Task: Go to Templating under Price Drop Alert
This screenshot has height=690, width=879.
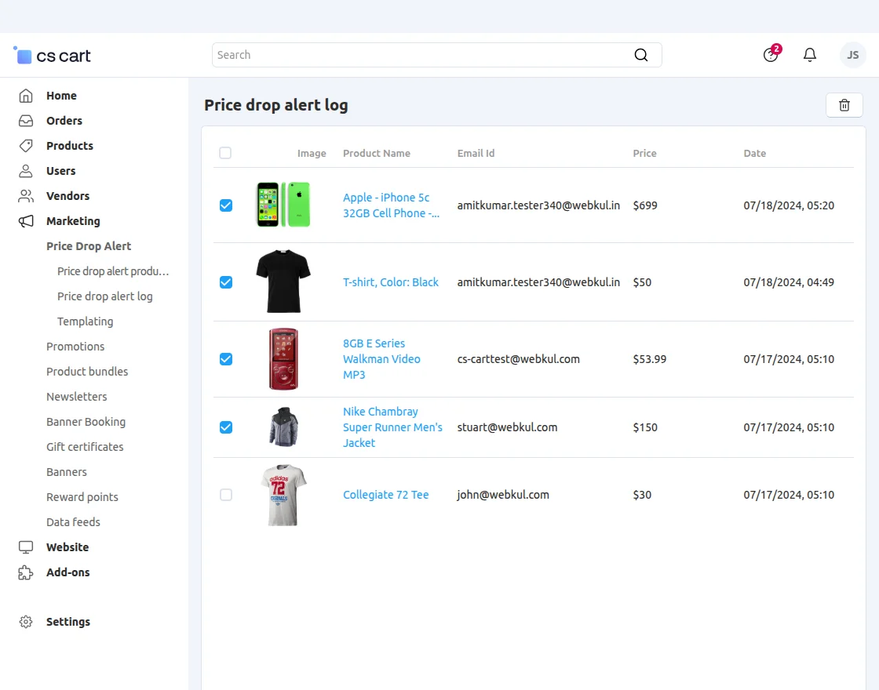Action: 85,321
